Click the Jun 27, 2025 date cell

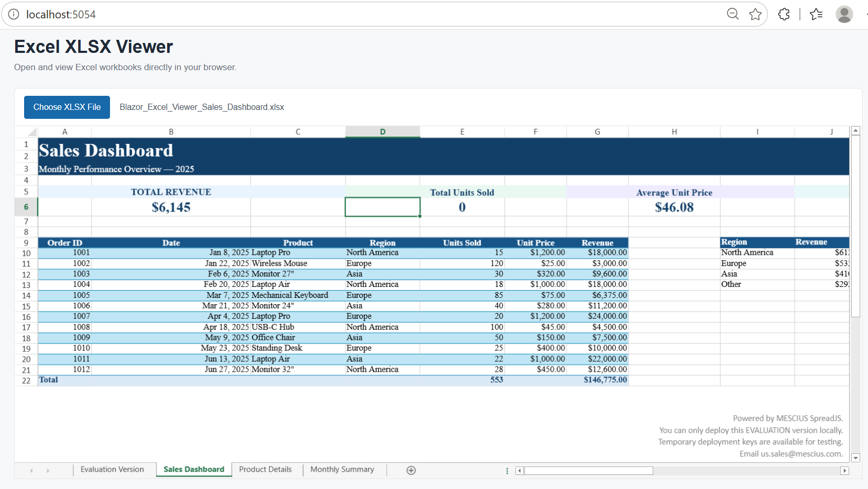pos(171,370)
